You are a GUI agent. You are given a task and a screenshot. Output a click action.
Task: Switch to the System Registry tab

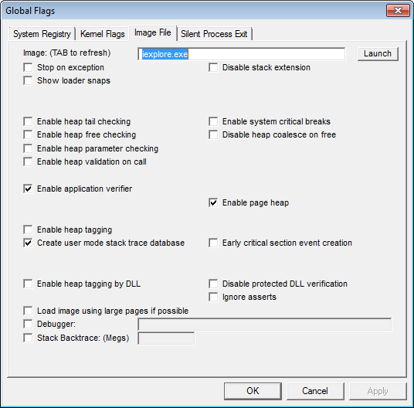tap(42, 34)
